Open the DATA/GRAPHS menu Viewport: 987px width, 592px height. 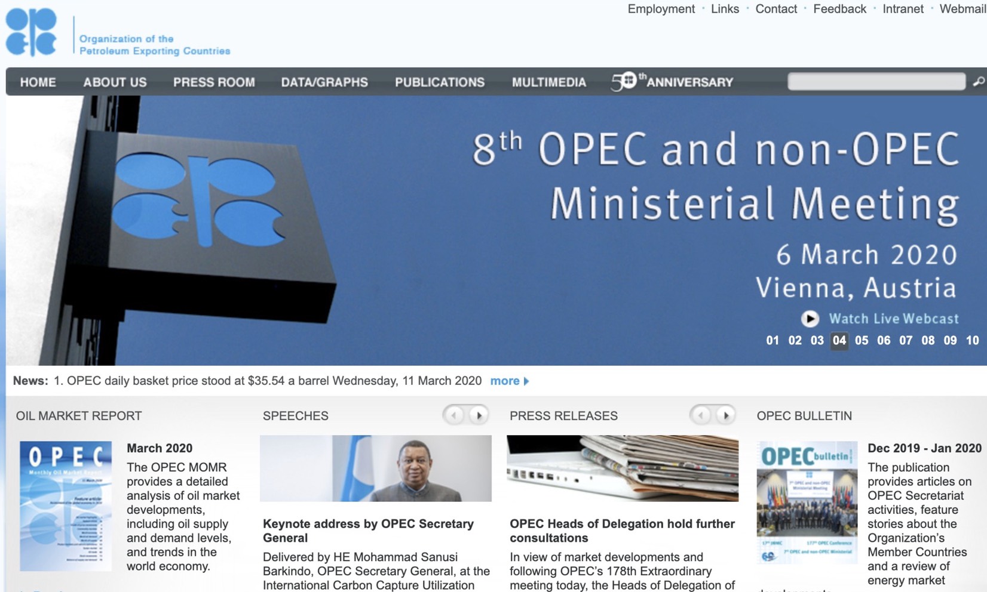click(x=324, y=82)
